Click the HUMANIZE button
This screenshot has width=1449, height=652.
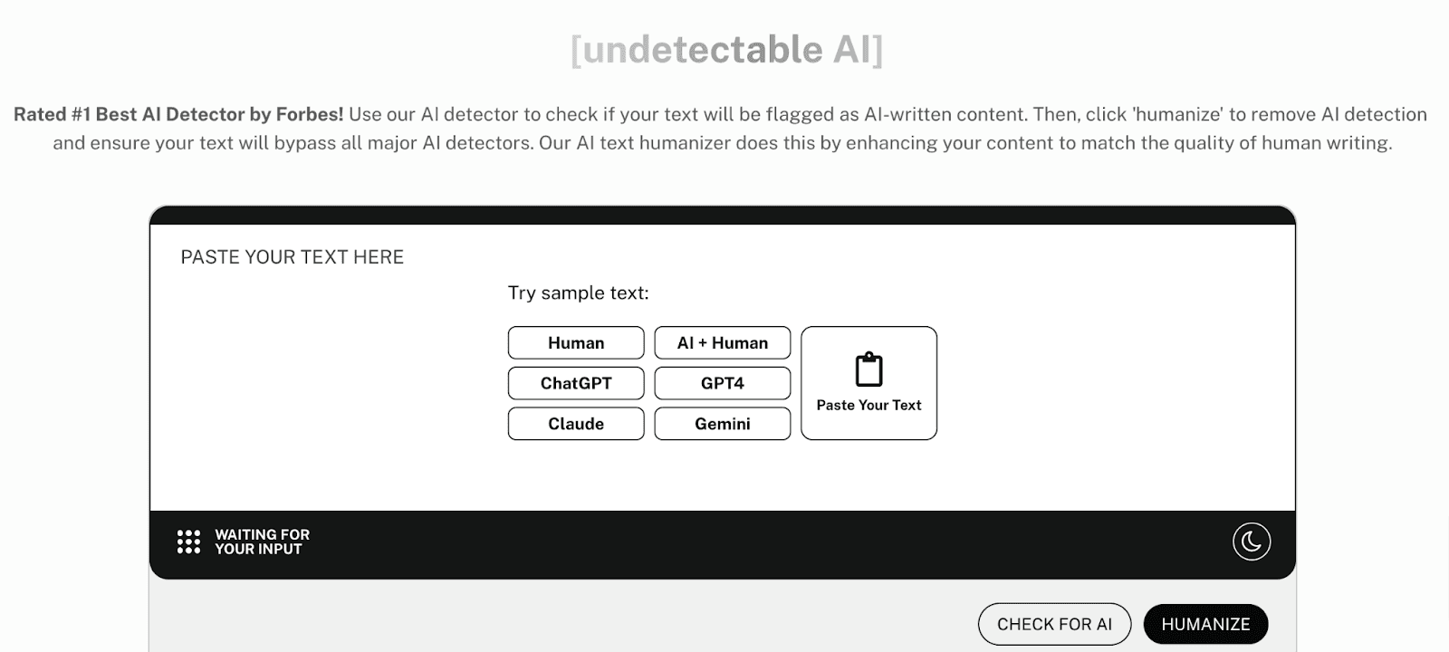[1205, 623]
